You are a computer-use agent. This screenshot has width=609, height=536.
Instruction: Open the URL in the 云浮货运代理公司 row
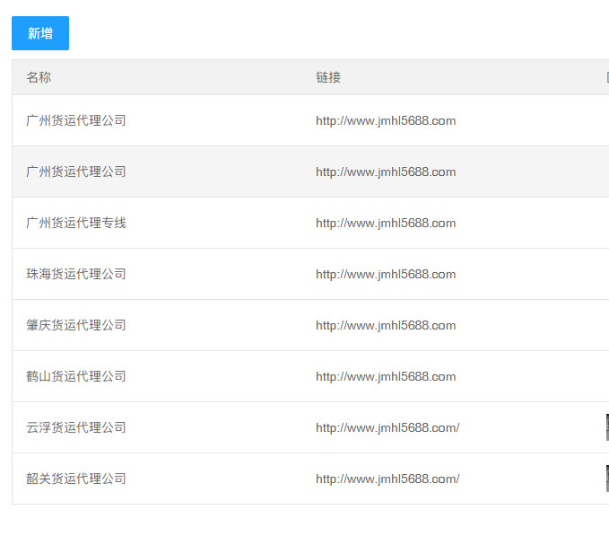(x=387, y=427)
